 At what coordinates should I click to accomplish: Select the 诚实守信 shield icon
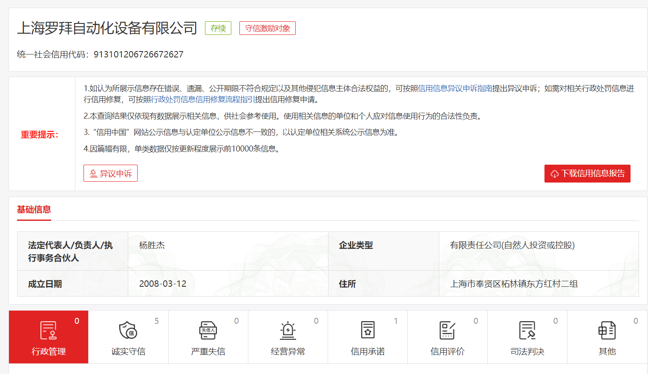click(128, 330)
